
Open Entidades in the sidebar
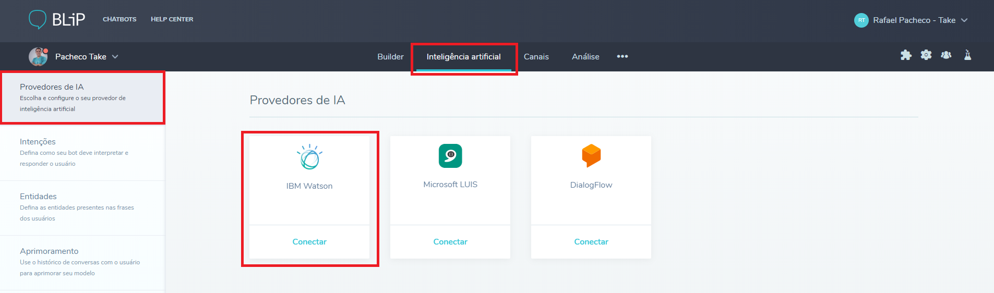pyautogui.click(x=82, y=208)
